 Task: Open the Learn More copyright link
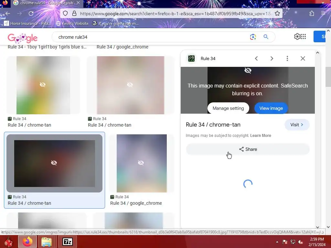[261, 136]
